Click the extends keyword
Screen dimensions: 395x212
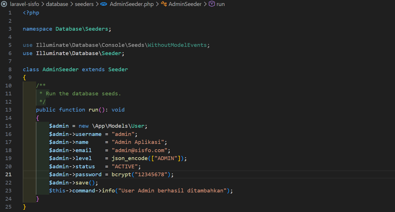[93, 69]
